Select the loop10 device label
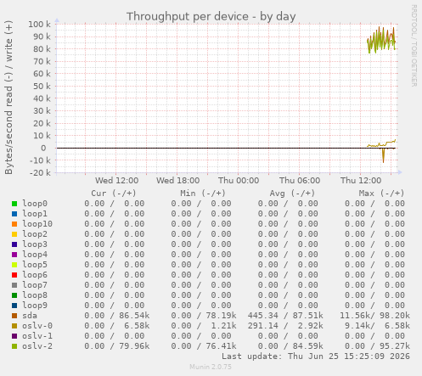The image size is (422, 376). point(37,224)
